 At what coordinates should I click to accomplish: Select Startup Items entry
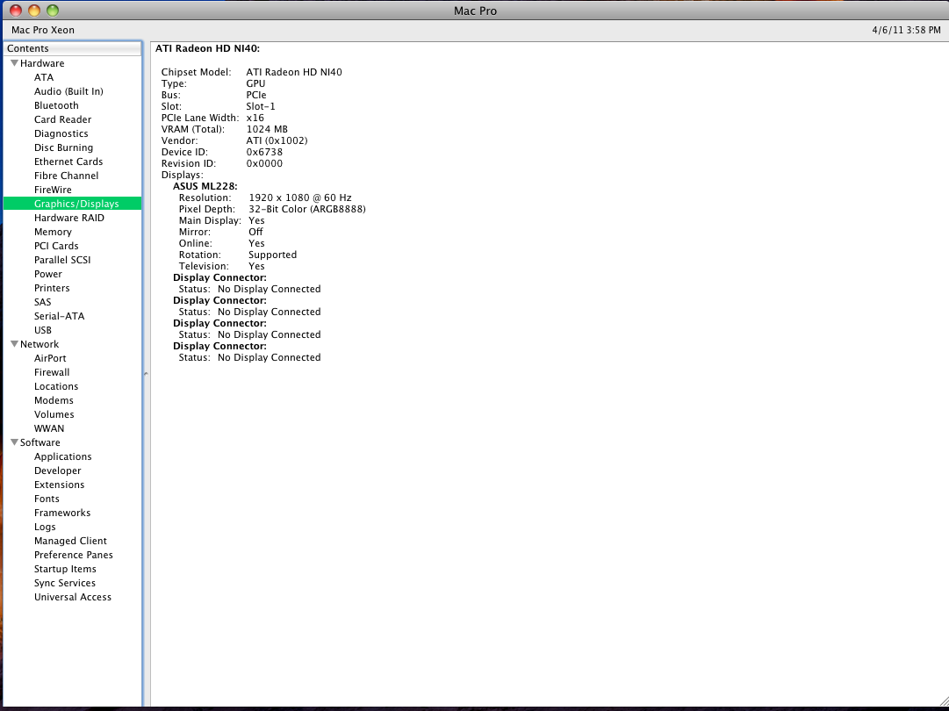pos(65,569)
